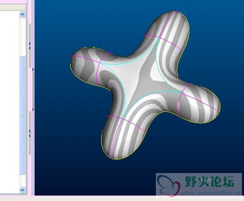Click the vertical scrollbar thumb grip
Screen dimensions: 244x201
coord(23,115)
